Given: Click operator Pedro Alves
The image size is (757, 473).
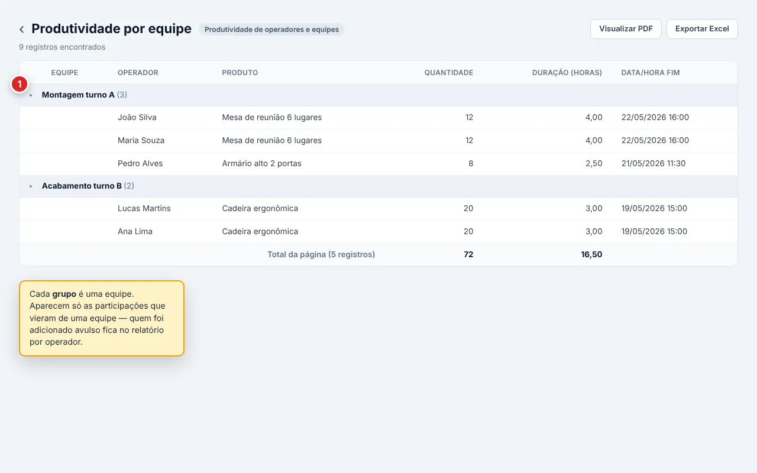Looking at the screenshot, I should pos(140,163).
